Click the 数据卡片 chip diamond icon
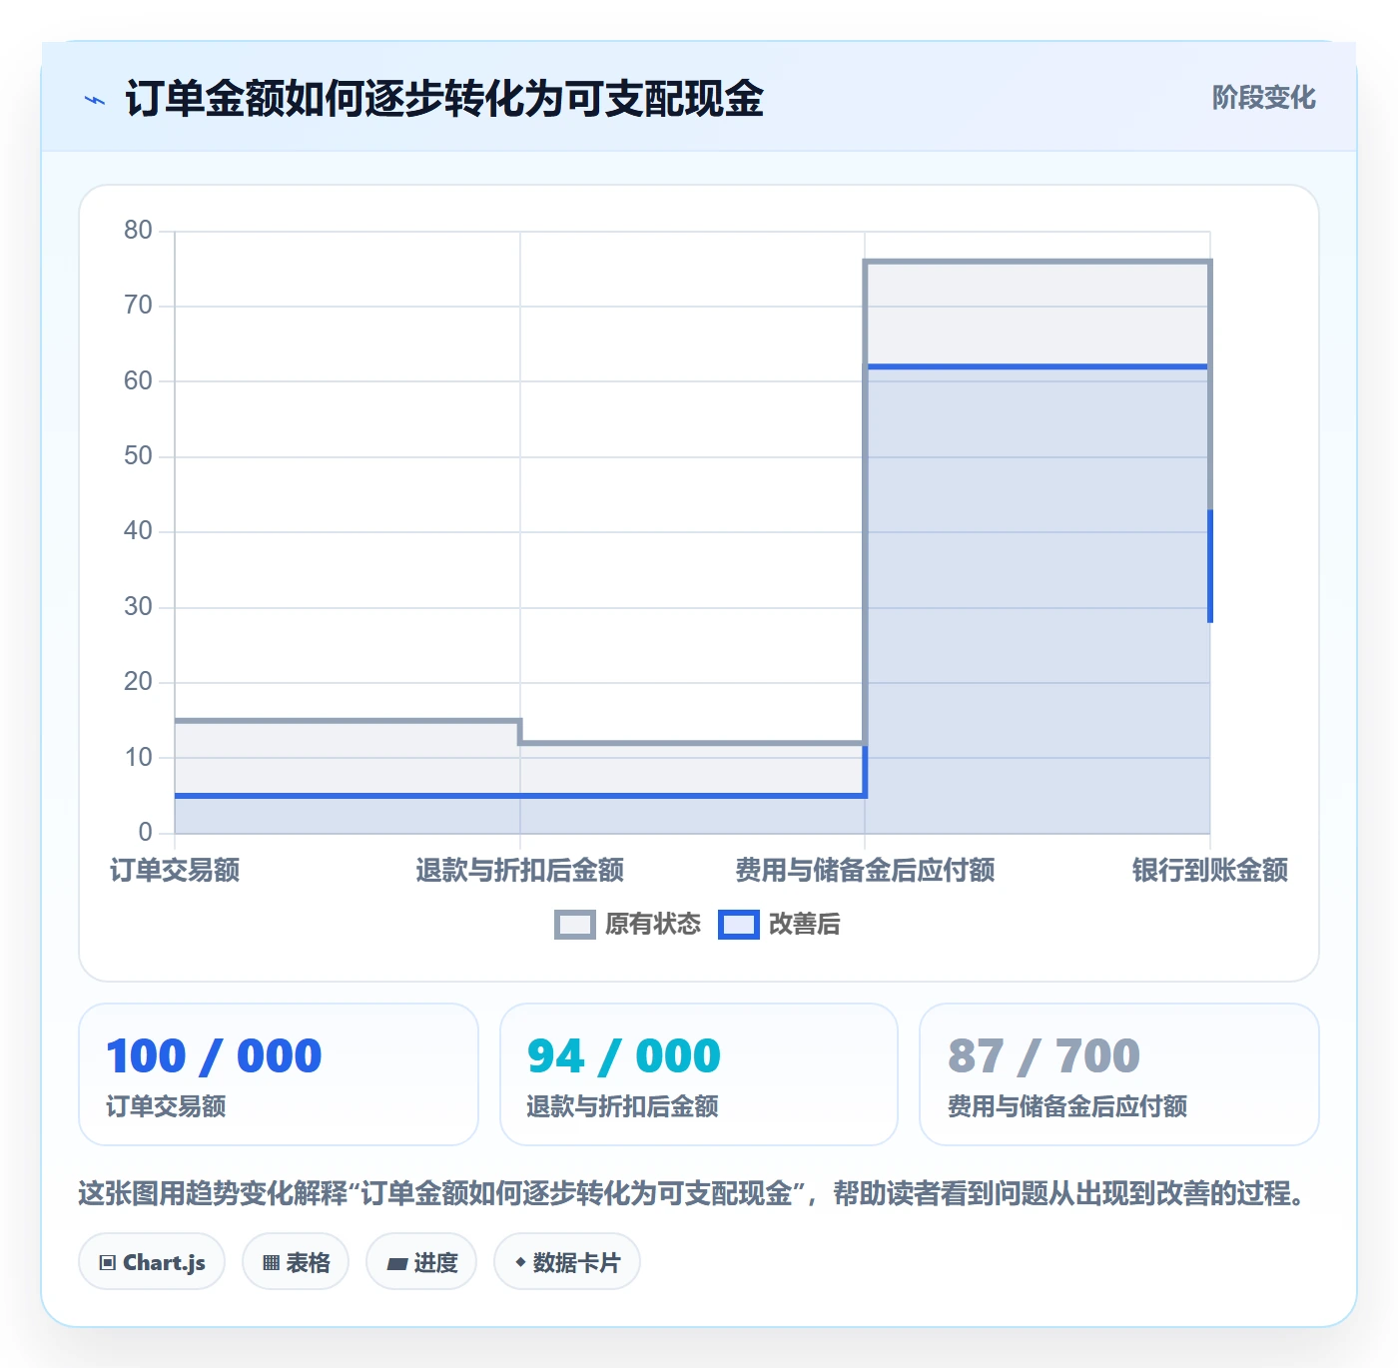The height and width of the screenshot is (1368, 1398). click(x=520, y=1262)
